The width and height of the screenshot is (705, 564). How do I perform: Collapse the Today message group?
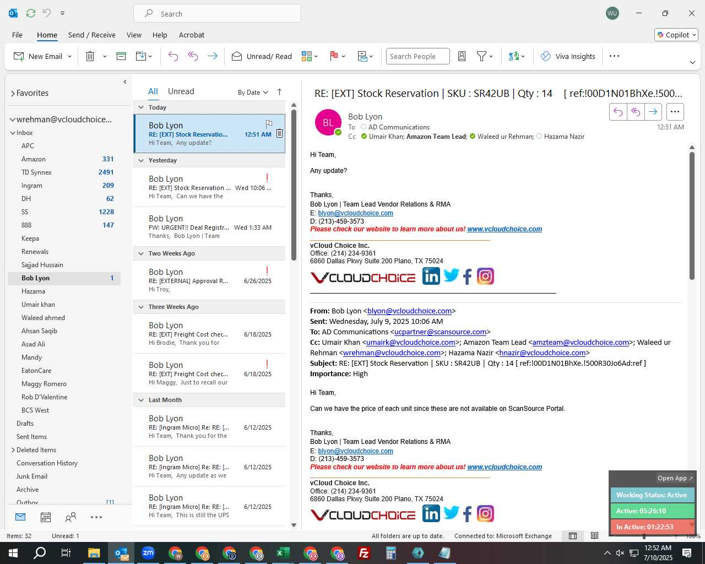click(141, 107)
